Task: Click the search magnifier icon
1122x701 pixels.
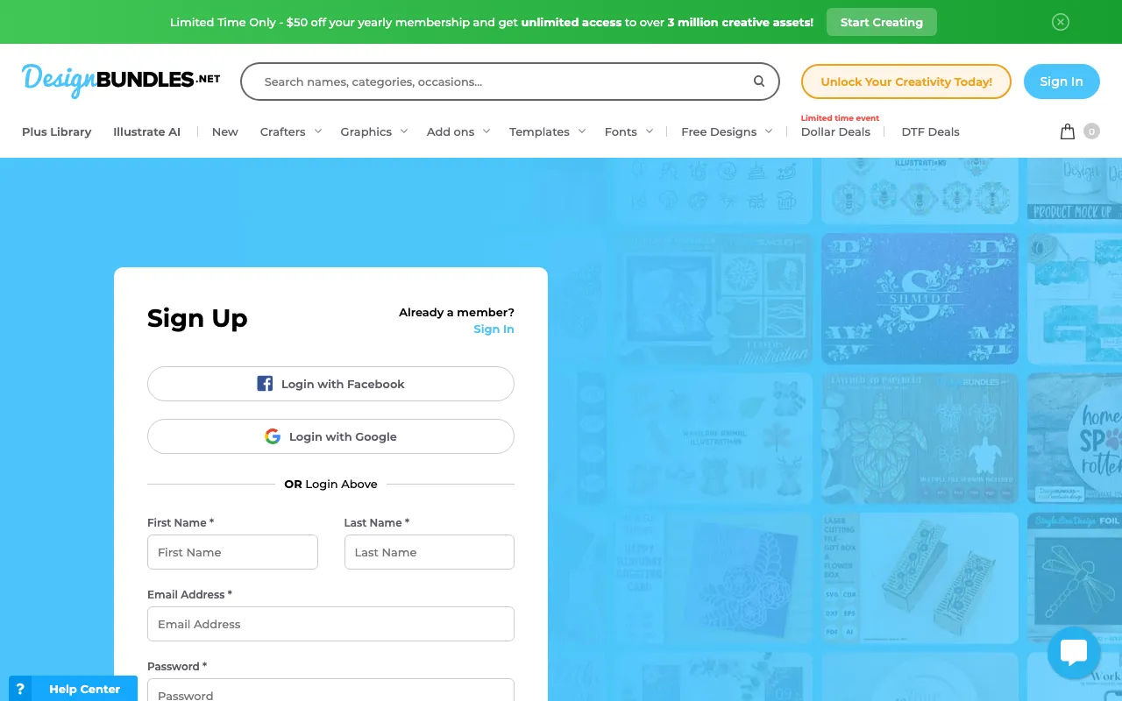Action: pos(759,81)
